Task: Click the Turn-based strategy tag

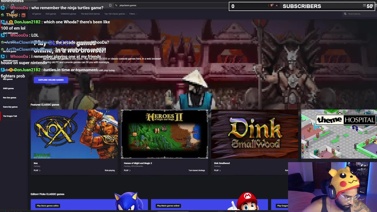Action: (197, 170)
